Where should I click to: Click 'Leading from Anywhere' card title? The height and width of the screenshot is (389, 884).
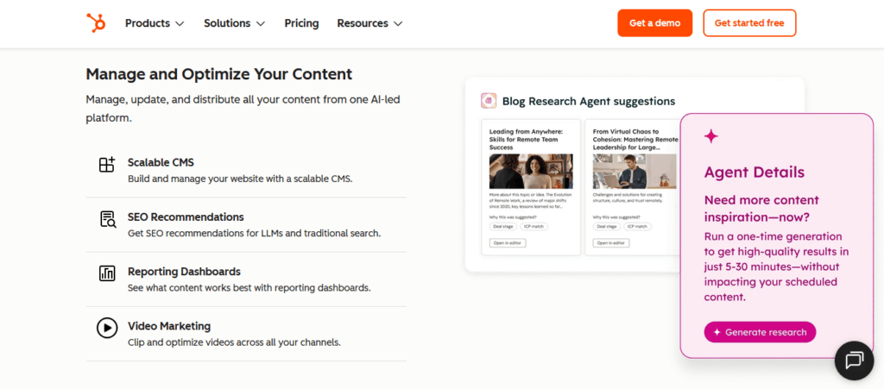[527, 139]
